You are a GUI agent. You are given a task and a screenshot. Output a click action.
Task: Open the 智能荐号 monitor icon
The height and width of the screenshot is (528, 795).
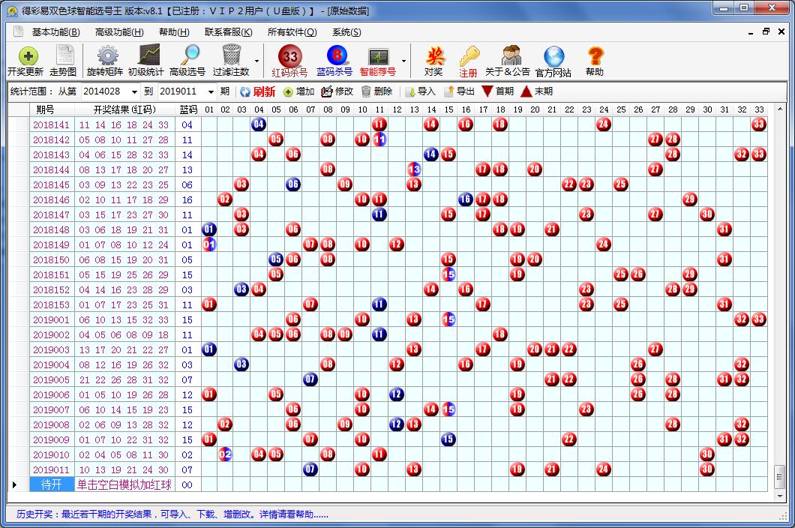click(x=378, y=61)
